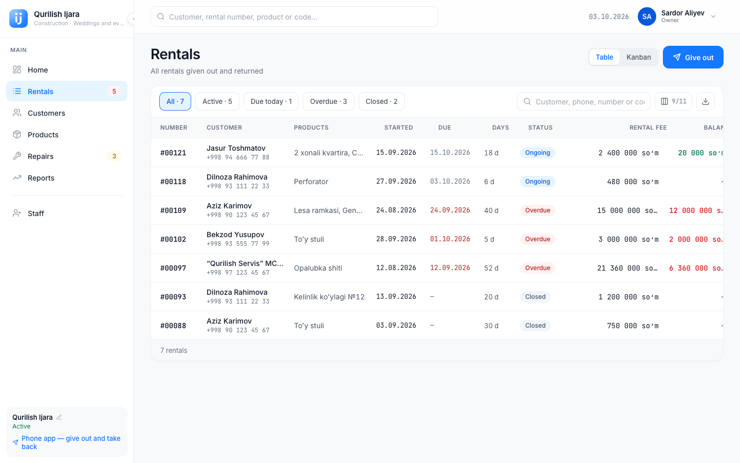The height and width of the screenshot is (463, 740).
Task: Click the Closed status of rental #00088
Action: coord(535,326)
